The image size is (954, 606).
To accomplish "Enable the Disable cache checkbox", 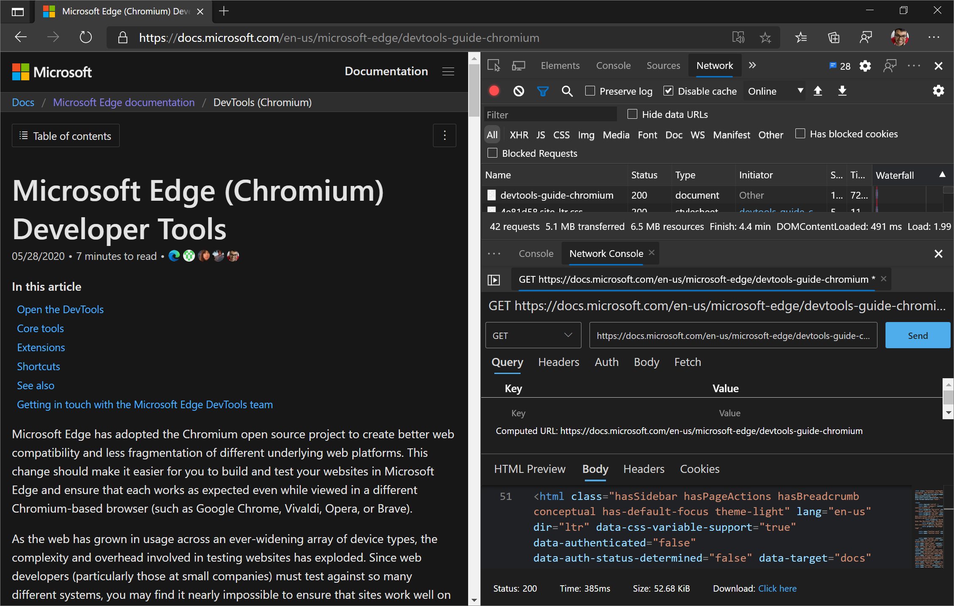I will (668, 91).
